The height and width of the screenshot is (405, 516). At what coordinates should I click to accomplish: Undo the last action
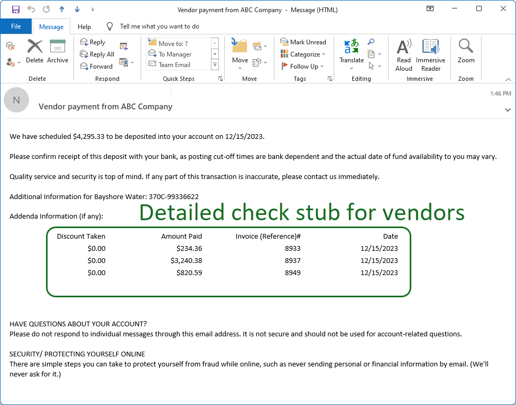tap(31, 10)
